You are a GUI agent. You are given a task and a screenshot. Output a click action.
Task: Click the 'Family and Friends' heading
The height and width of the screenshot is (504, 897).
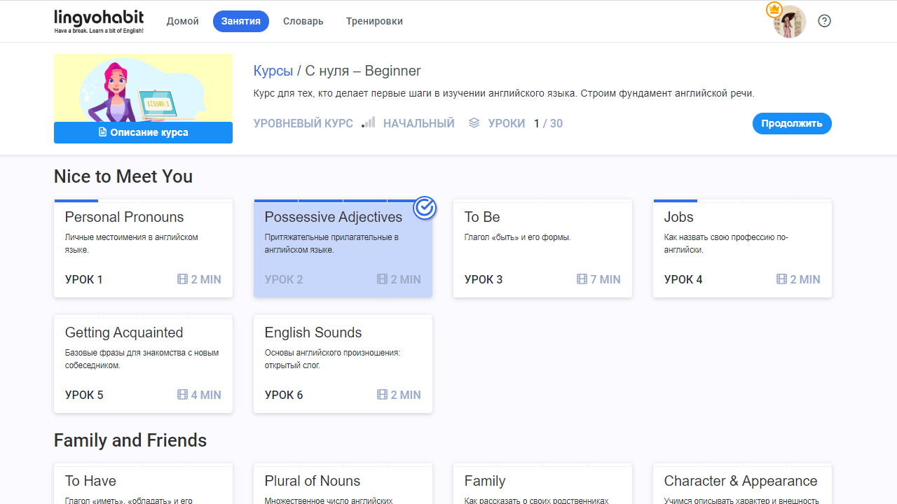click(130, 440)
